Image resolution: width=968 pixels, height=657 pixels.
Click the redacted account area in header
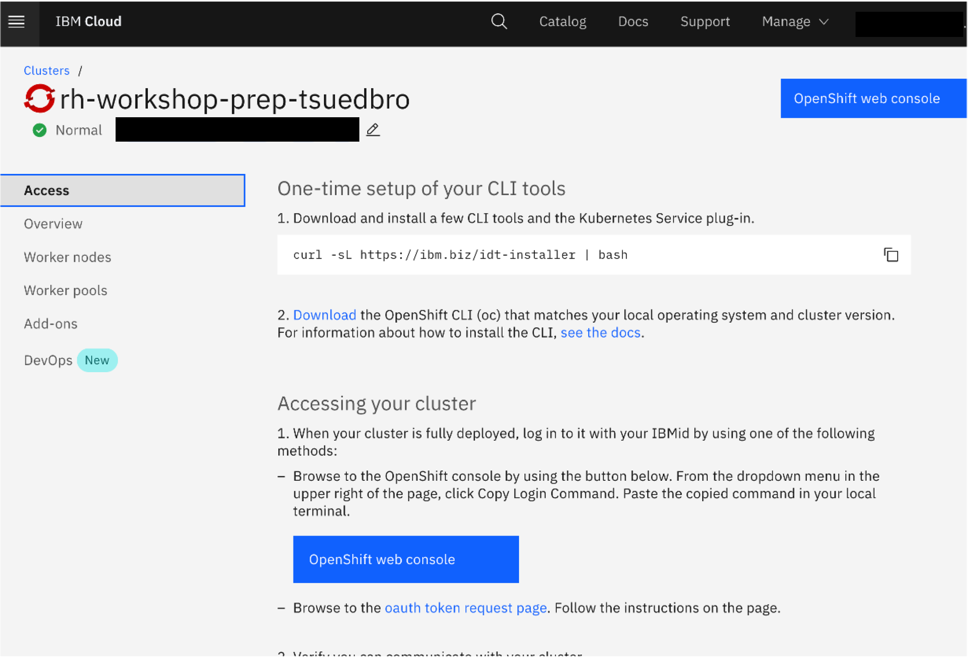(910, 24)
